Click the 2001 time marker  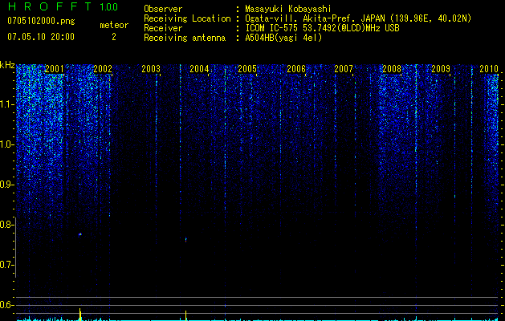(x=54, y=69)
